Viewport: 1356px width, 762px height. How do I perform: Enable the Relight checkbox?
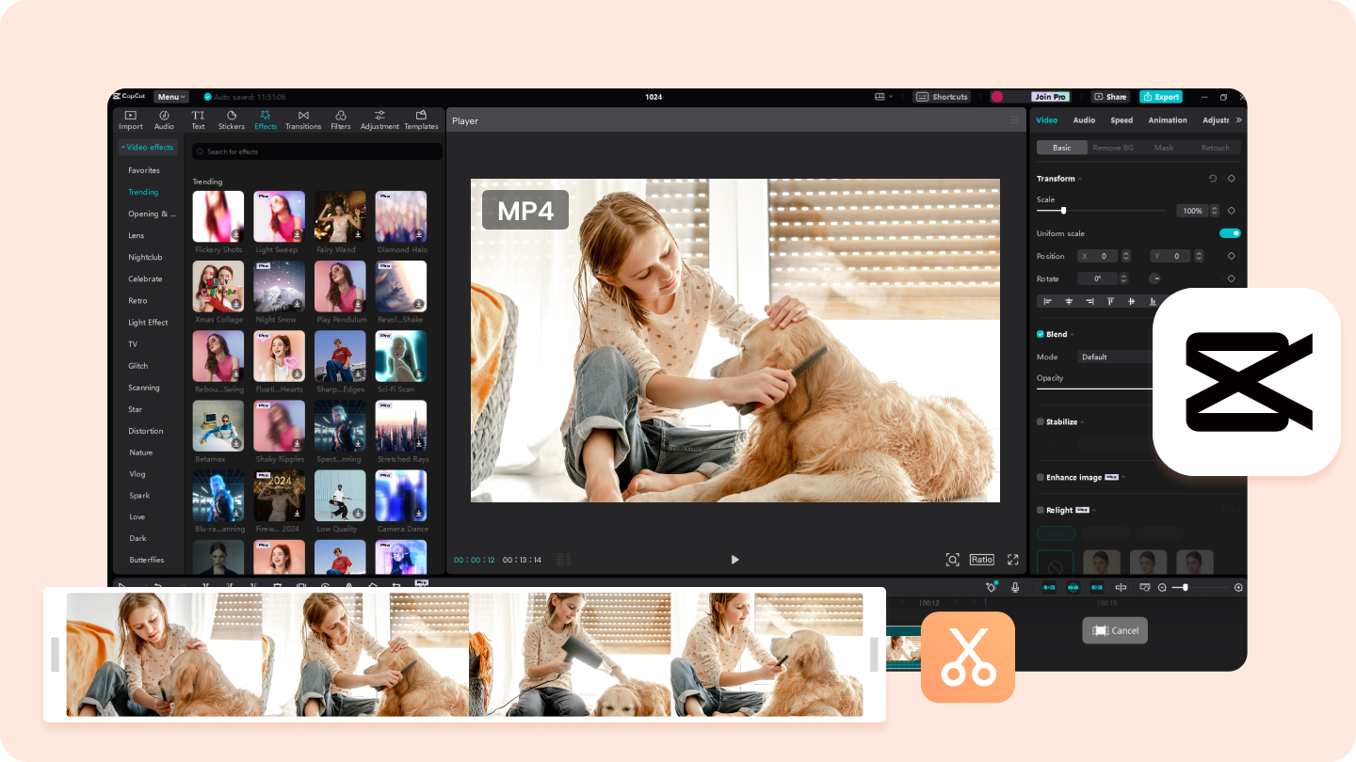(x=1041, y=511)
